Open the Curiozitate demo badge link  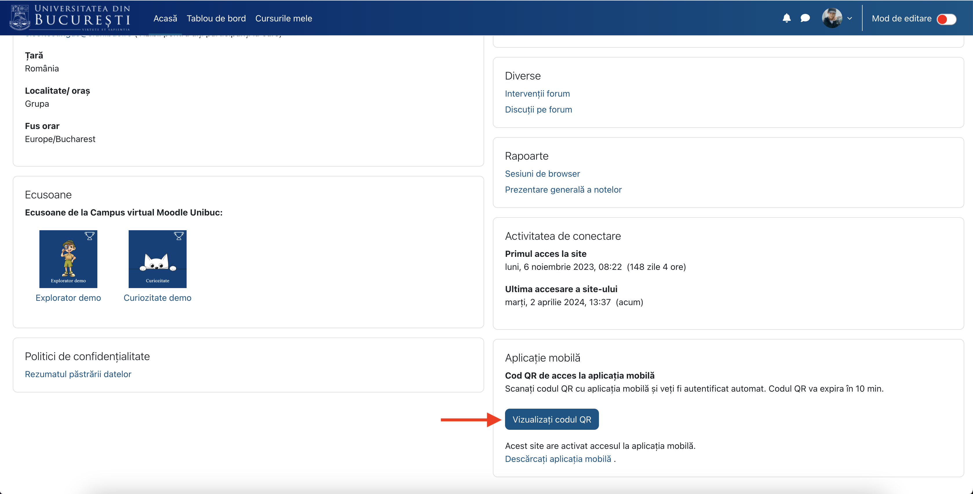point(158,298)
